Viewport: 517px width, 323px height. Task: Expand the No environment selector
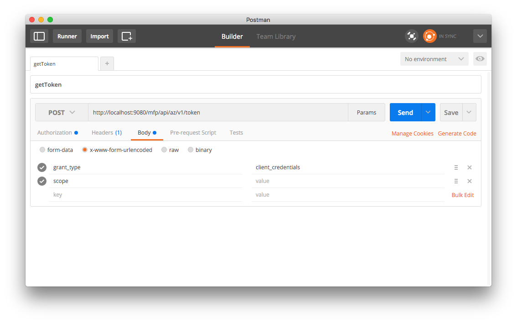434,59
